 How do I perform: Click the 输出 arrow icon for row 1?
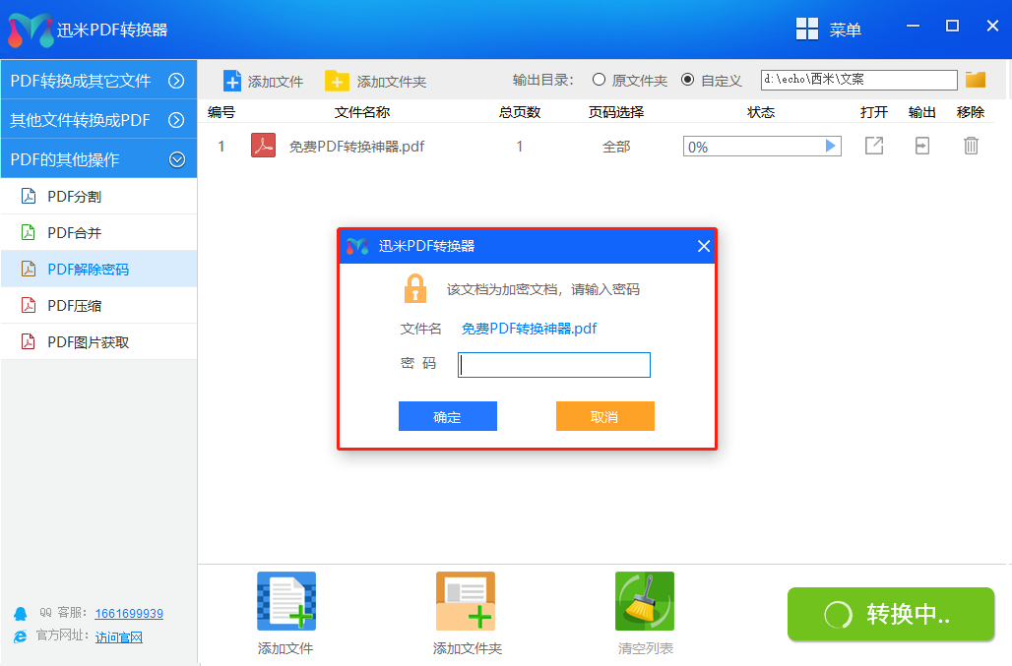click(x=921, y=145)
